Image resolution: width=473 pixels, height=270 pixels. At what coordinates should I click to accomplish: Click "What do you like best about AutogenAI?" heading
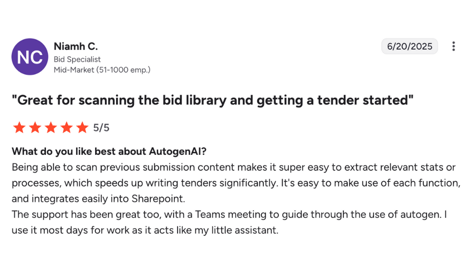109,151
